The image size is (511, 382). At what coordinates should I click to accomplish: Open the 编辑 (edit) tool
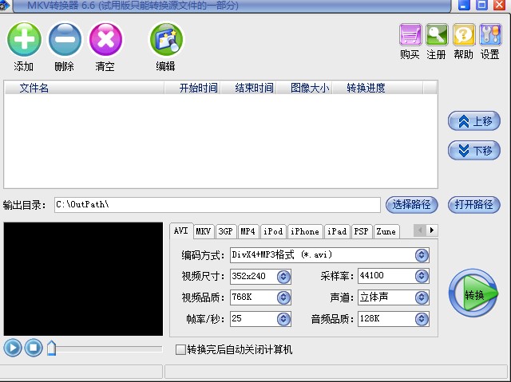[167, 39]
